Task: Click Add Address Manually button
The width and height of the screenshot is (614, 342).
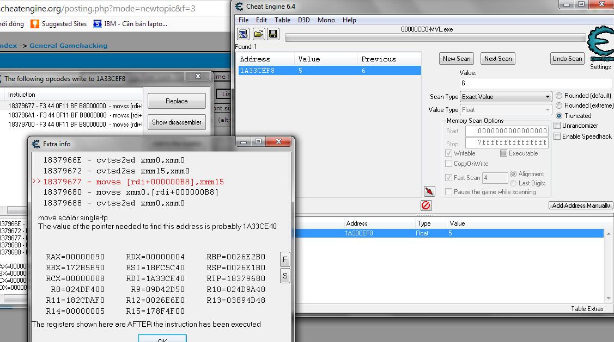Action: [x=581, y=206]
